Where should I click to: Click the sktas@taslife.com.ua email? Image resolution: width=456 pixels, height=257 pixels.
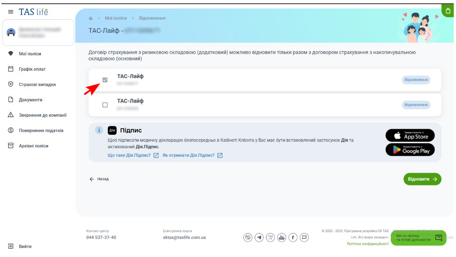tap(184, 237)
